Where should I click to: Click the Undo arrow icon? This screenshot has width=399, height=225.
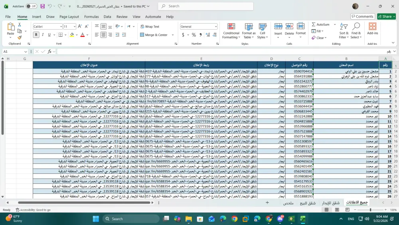tap(50, 6)
